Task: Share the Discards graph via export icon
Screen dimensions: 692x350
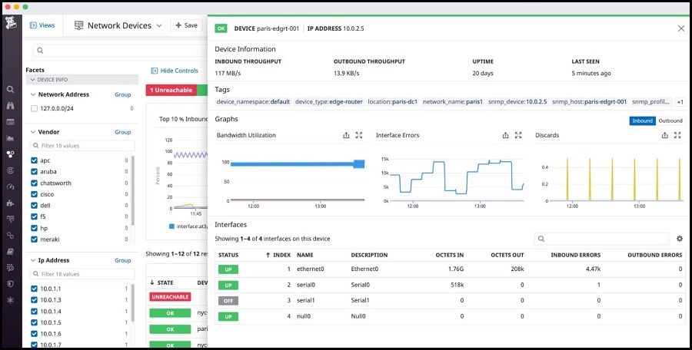Action: tap(664, 135)
